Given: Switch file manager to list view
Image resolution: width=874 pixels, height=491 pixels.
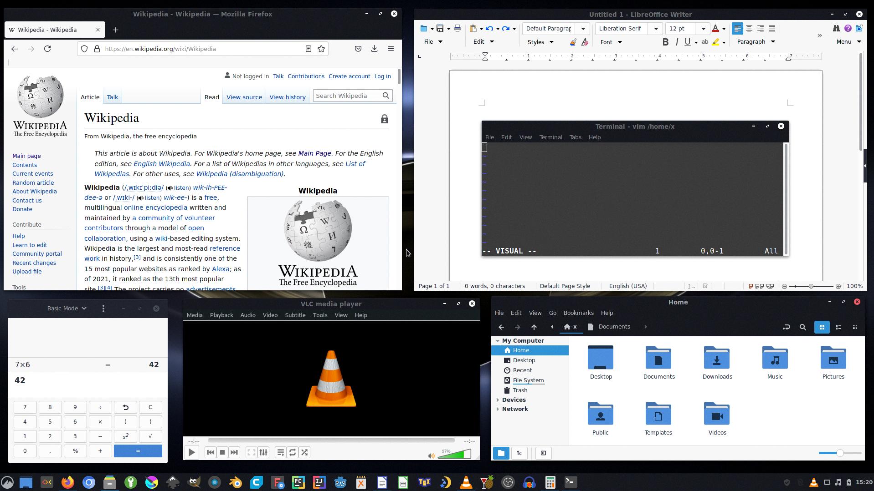Looking at the screenshot, I should click(x=838, y=327).
